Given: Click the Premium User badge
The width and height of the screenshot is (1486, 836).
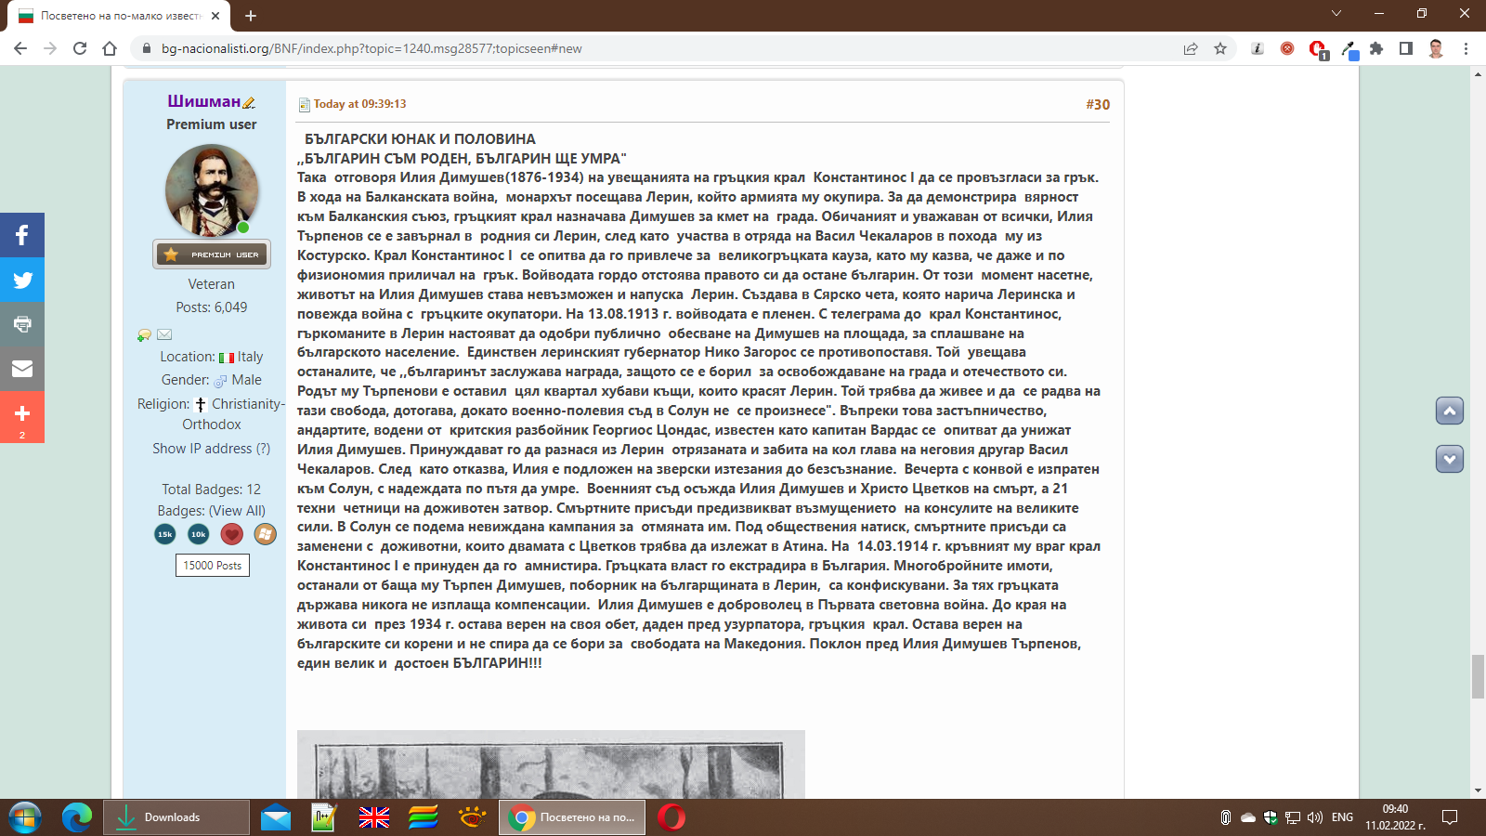Looking at the screenshot, I should tap(212, 254).
